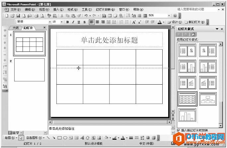Click the Font Color A icon in formatting toolbar
The height and width of the screenshot is (148, 227).
point(160,22)
